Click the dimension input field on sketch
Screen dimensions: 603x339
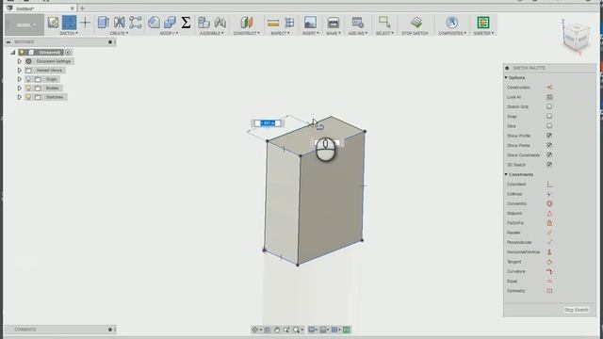[x=268, y=123]
